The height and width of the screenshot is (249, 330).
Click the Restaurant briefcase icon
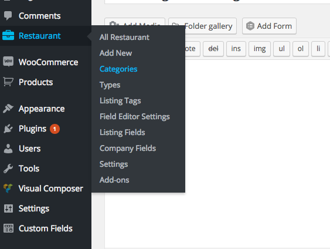[x=8, y=35]
